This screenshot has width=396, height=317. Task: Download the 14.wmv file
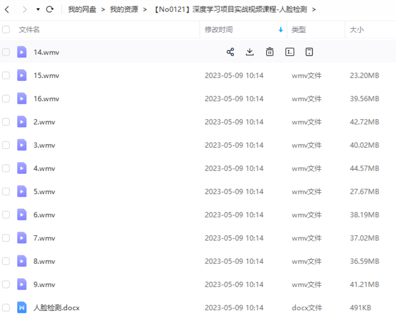(250, 52)
